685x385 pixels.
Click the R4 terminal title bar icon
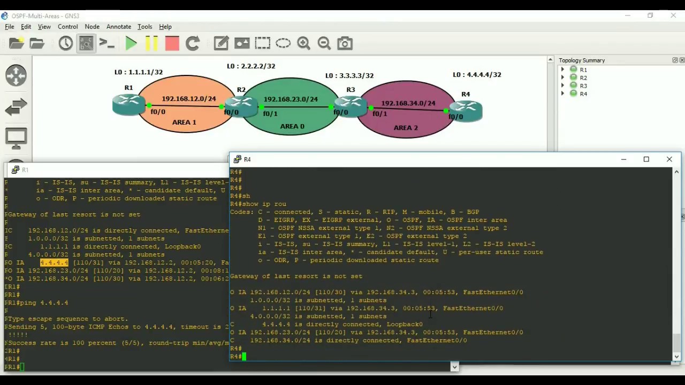(237, 159)
